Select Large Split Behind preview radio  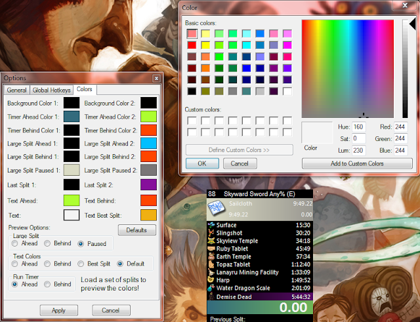(x=47, y=243)
